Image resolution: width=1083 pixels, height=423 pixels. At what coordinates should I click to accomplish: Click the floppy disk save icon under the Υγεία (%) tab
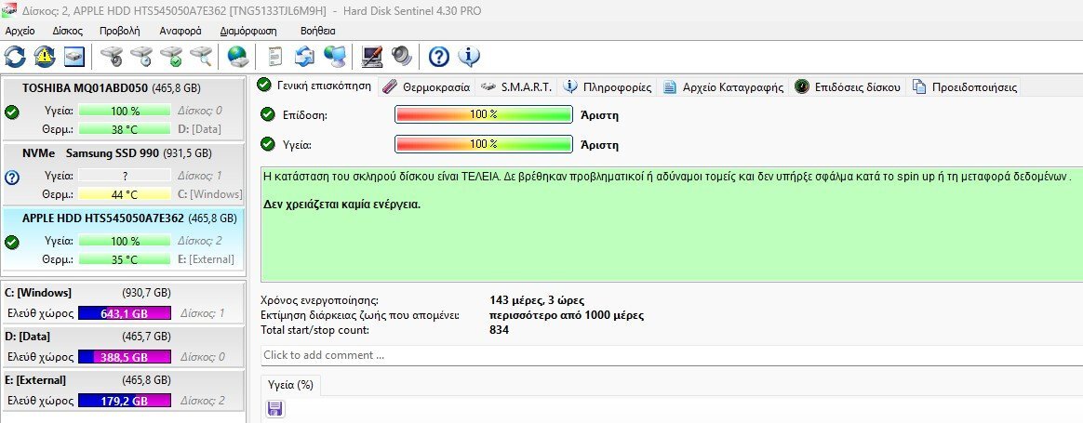tap(274, 408)
